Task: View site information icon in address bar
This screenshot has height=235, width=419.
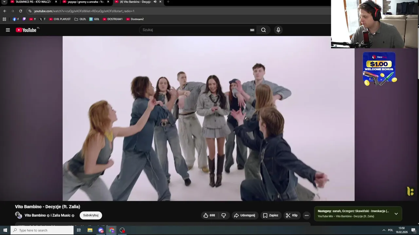Action: (x=30, y=11)
